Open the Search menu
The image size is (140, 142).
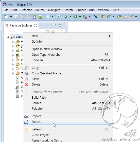coord(68,10)
